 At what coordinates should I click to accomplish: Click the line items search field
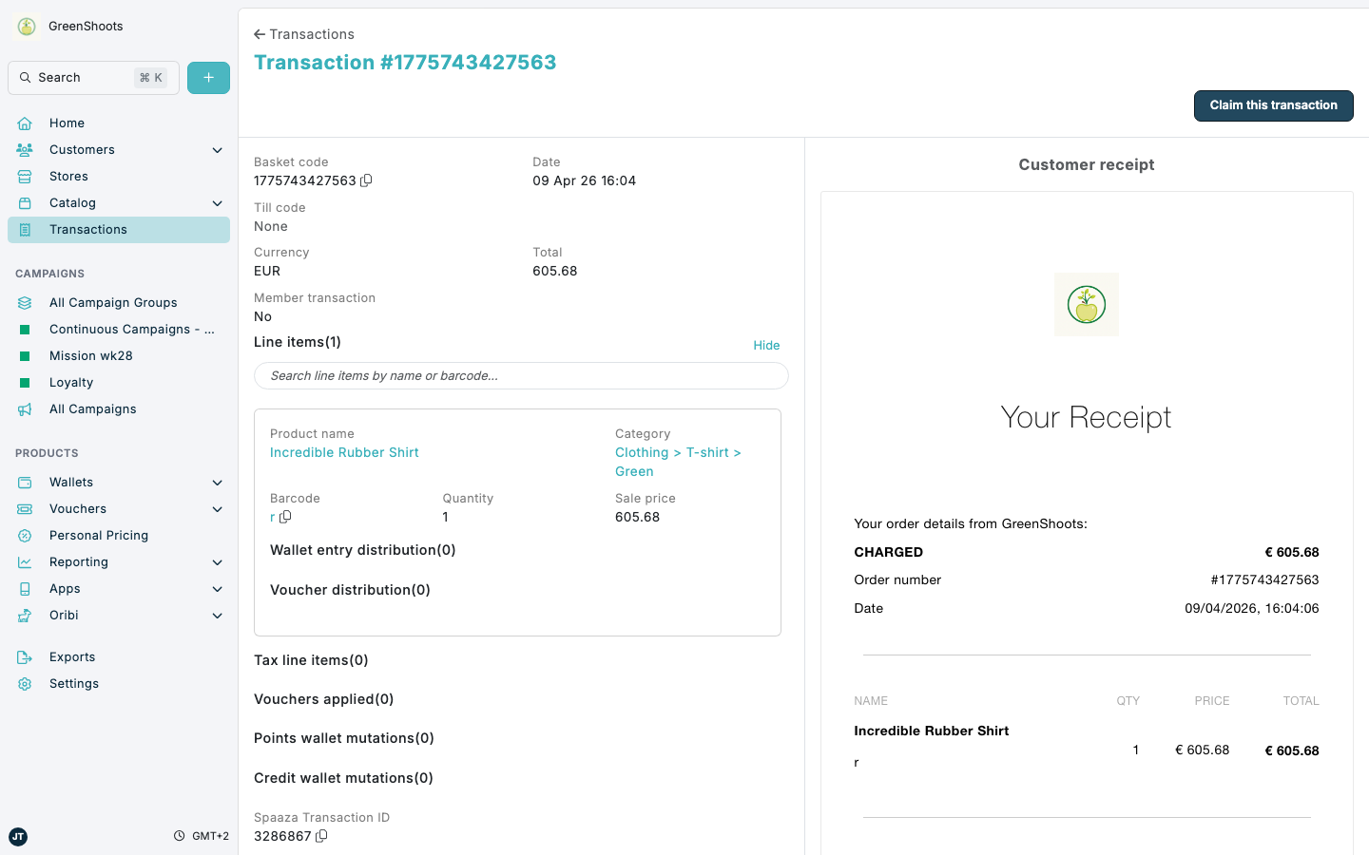[521, 376]
